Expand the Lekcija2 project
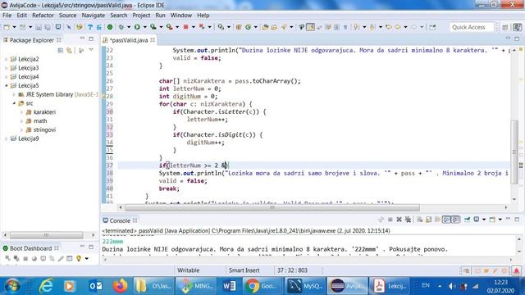Image resolution: width=525 pixels, height=295 pixels. click(x=6, y=59)
